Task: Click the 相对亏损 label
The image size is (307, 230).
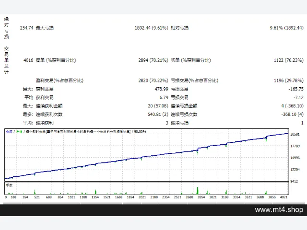Action: pos(179,28)
